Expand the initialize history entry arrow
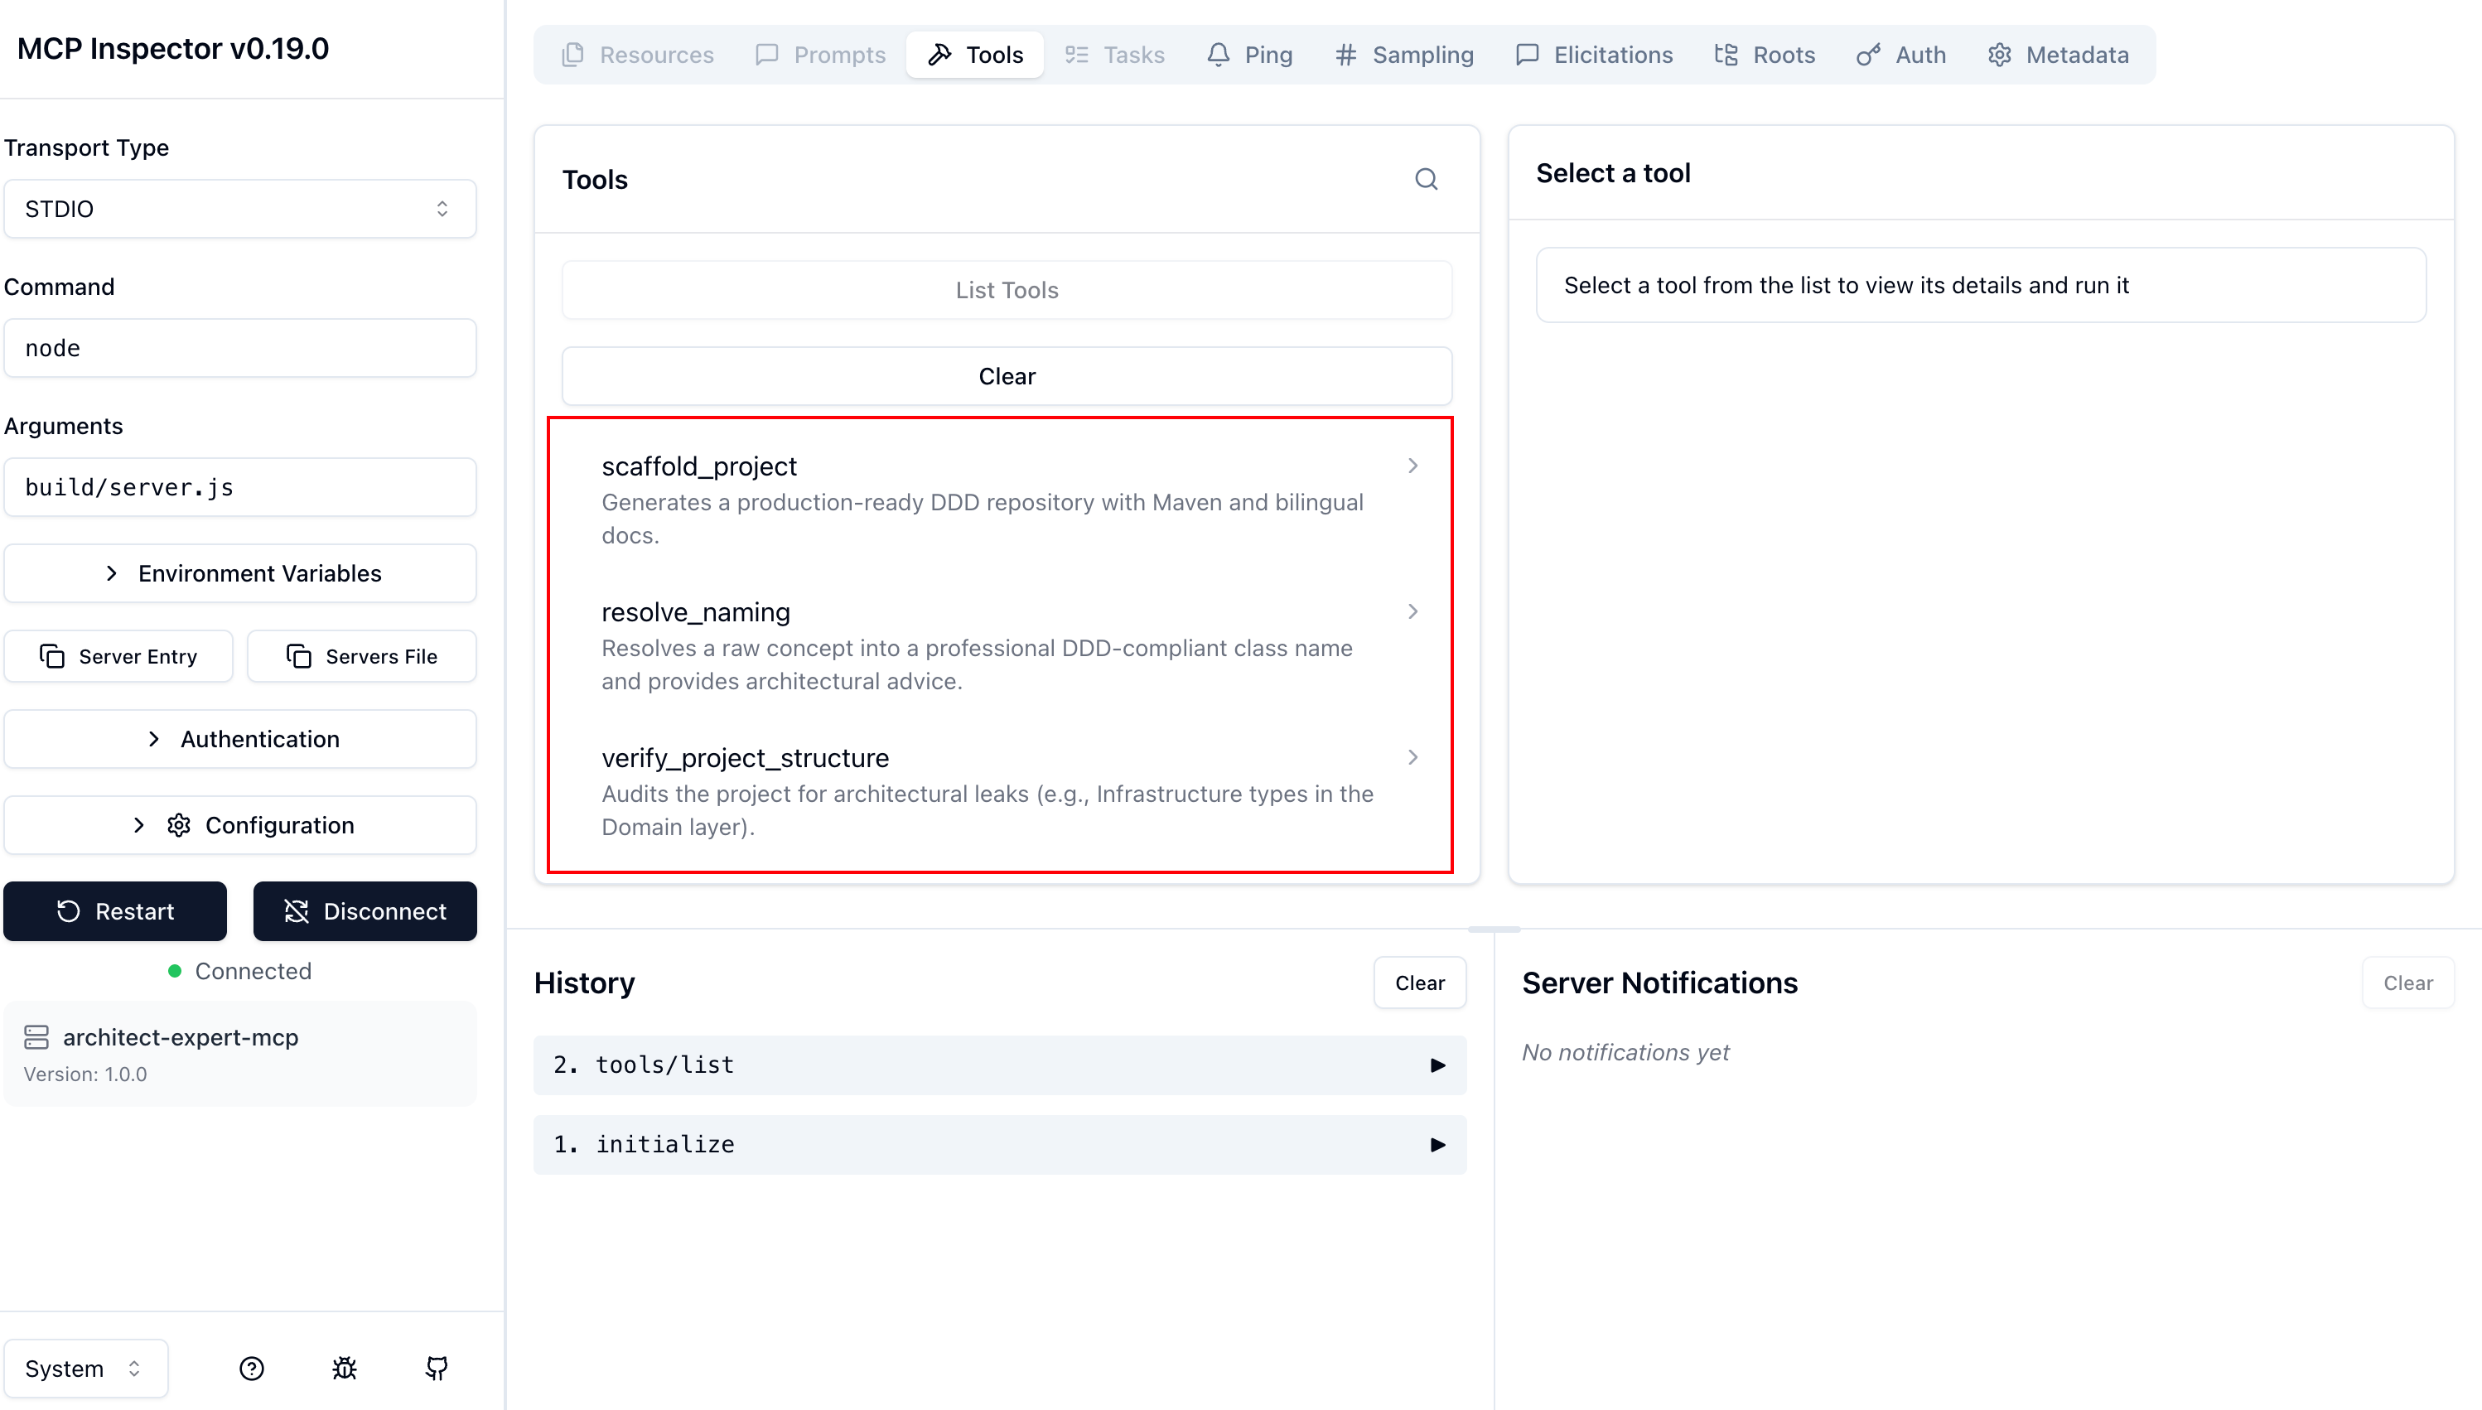Screen dimensions: 2482x1410 point(1438,1145)
